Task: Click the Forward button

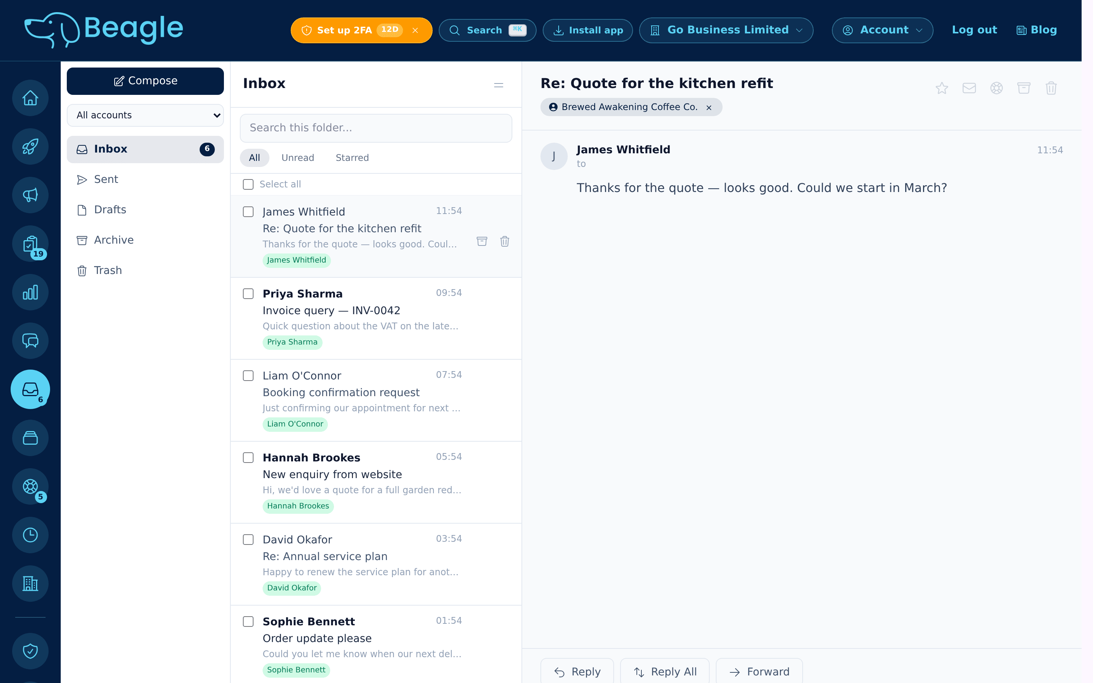Action: point(759,671)
